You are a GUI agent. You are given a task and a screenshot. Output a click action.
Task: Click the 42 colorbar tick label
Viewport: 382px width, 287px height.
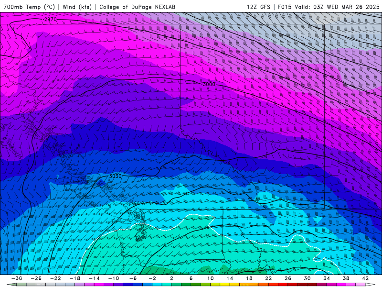365,278
